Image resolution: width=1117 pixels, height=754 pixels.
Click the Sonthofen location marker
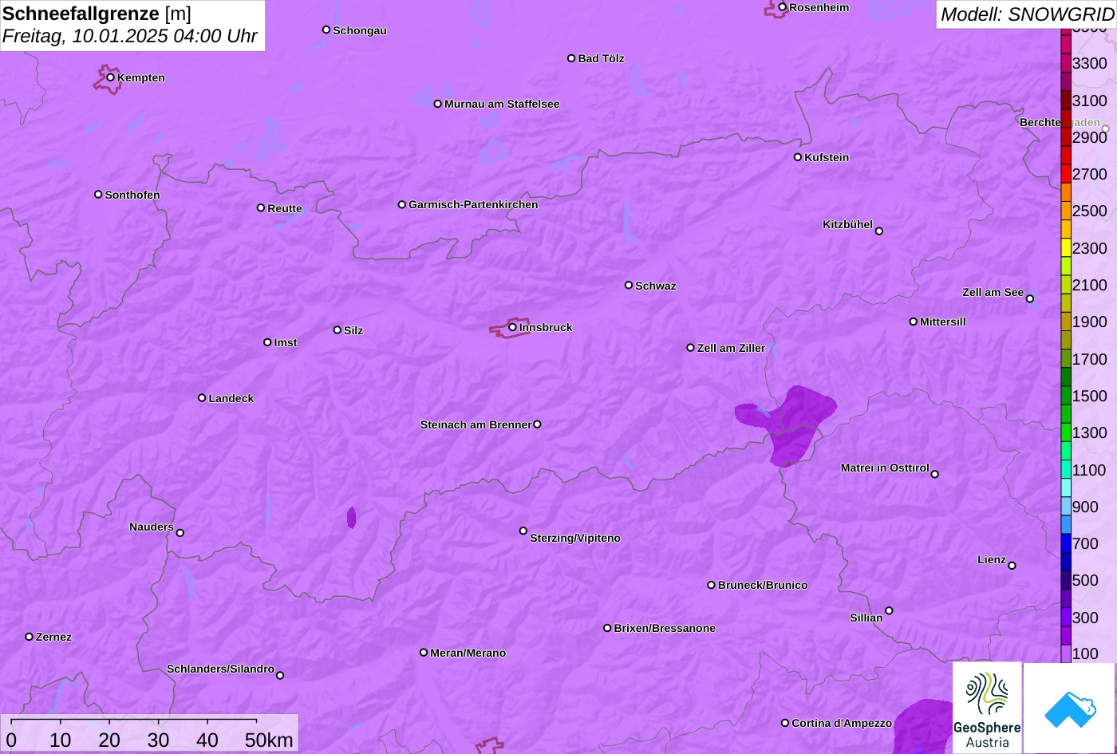[x=98, y=195]
